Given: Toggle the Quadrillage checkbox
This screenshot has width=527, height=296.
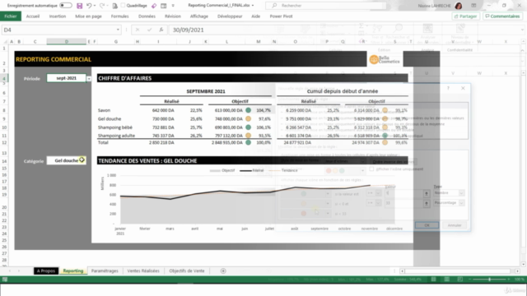Looking at the screenshot, I should click(x=123, y=6).
